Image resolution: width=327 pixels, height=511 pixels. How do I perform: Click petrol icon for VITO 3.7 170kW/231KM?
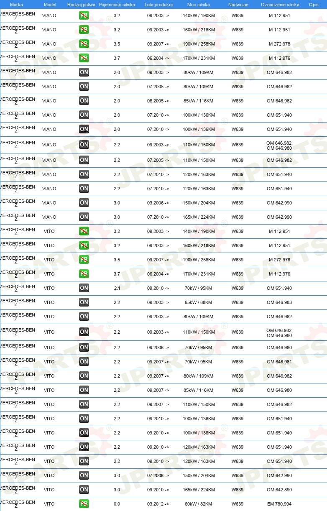84,274
